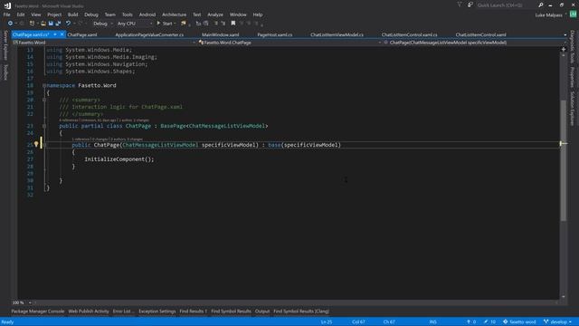579x326 pixels.
Task: Open the develop branch selector in status bar
Action: pos(557,322)
